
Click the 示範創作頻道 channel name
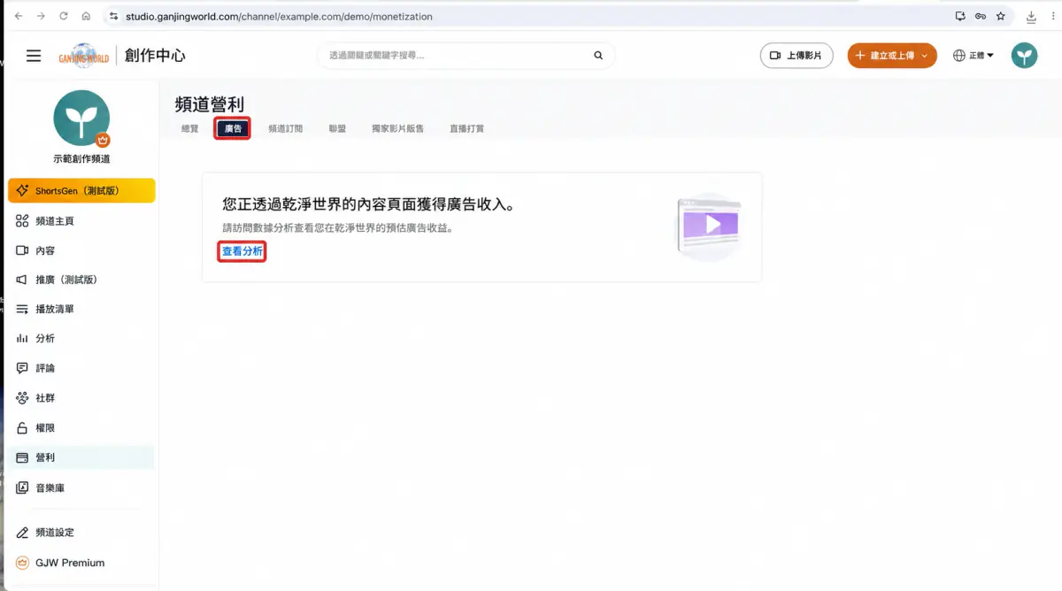81,159
